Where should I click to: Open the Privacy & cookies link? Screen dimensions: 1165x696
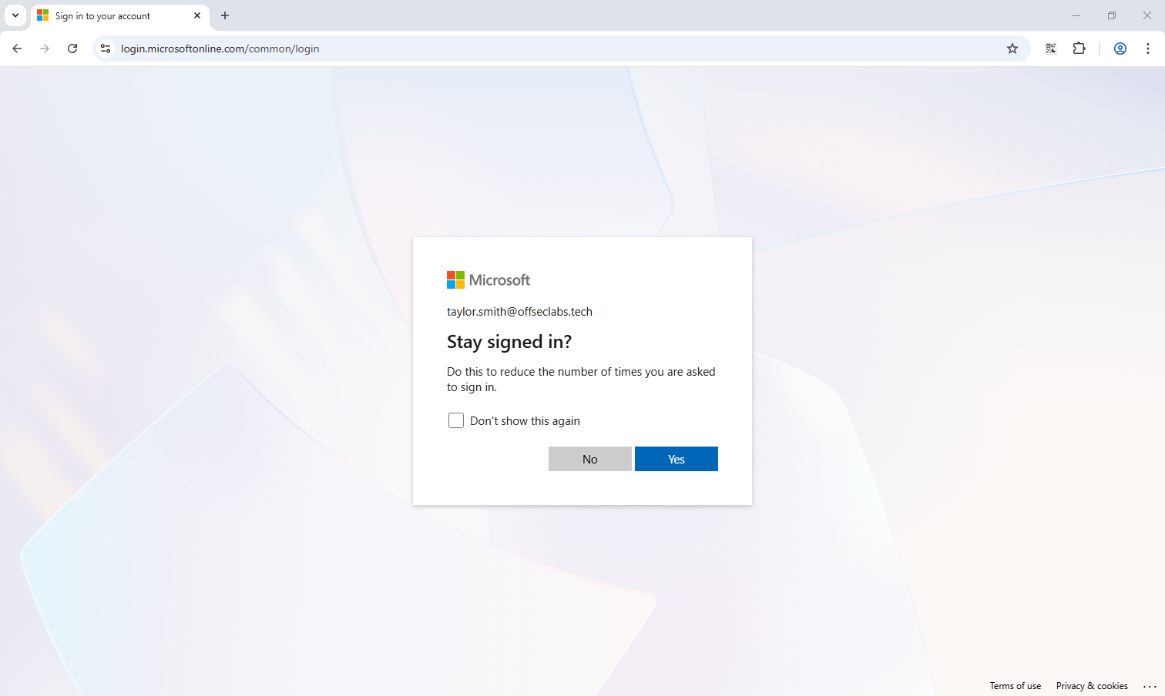click(1092, 686)
